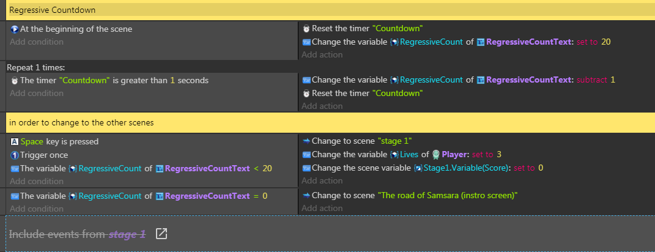
Task: Select the Repeat 1 times event header
Action: [x=36, y=67]
